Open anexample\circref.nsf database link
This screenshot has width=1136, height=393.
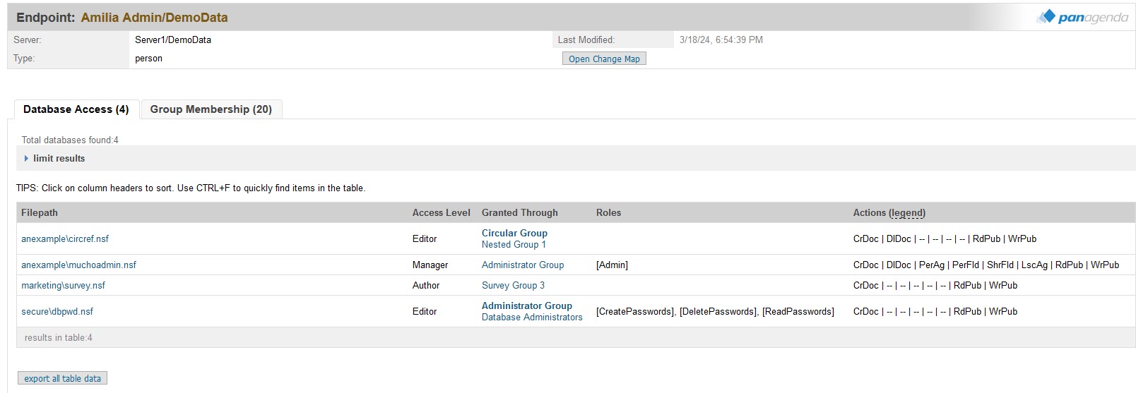click(65, 238)
